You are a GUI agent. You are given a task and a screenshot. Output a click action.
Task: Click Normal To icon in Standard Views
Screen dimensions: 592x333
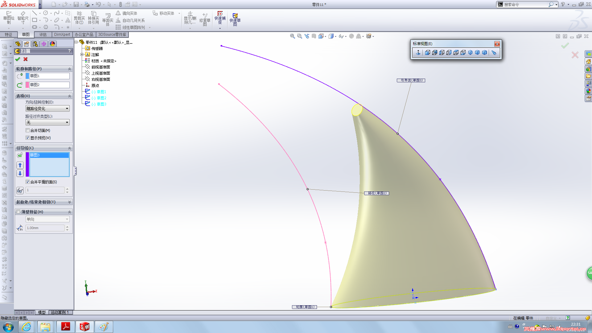418,53
